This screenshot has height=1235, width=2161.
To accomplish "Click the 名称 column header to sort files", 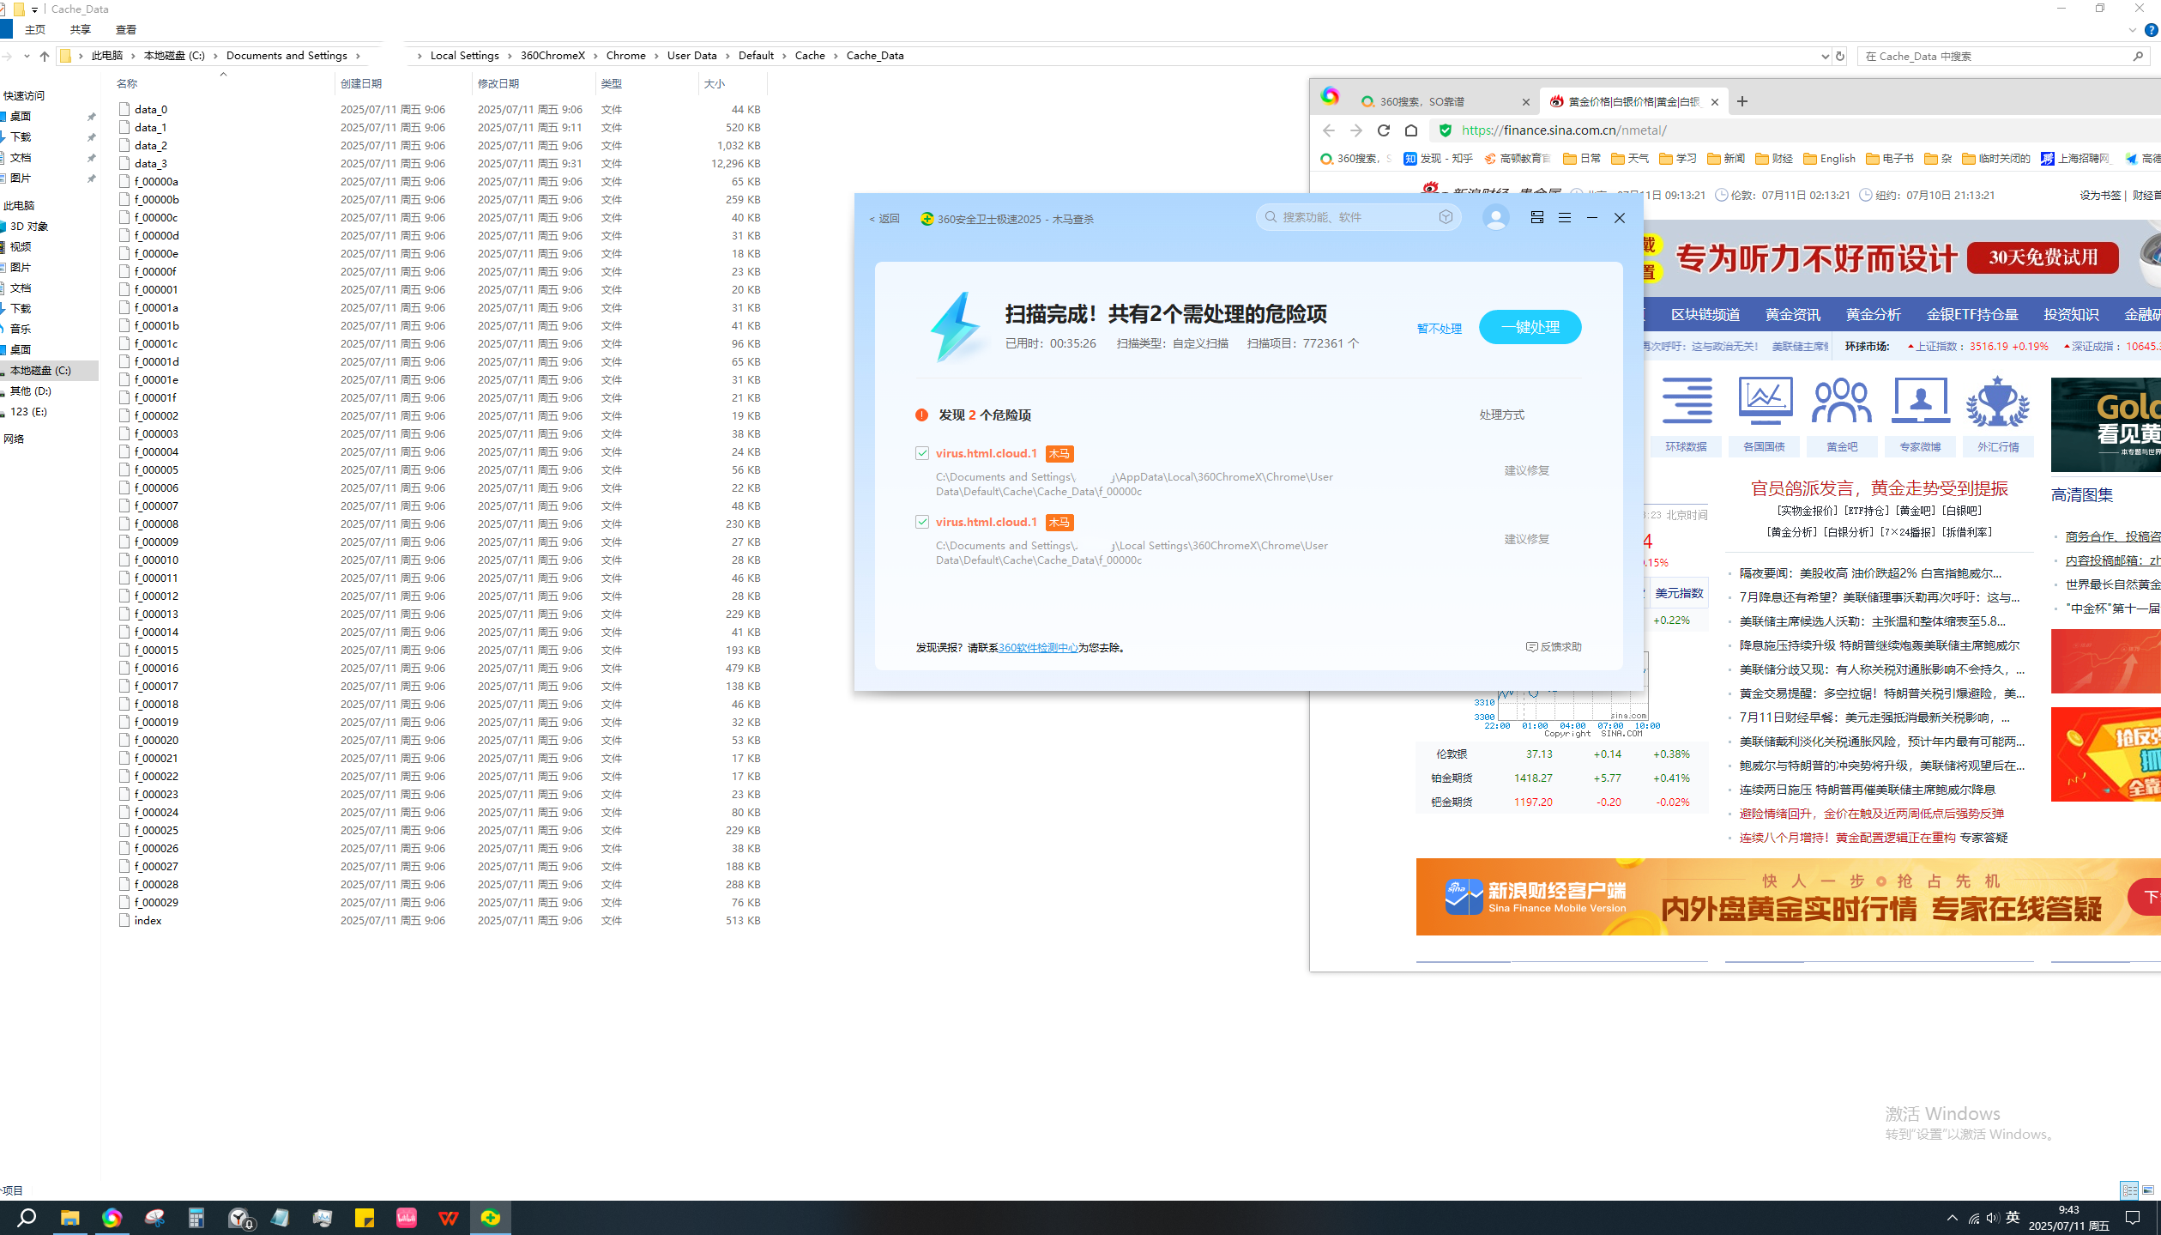I will [x=125, y=83].
